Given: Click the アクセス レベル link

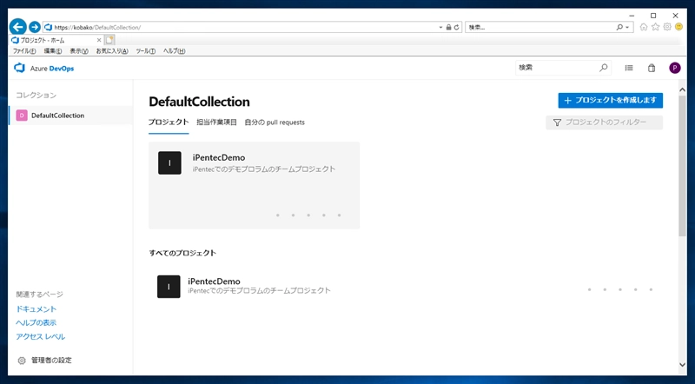Looking at the screenshot, I should [41, 336].
